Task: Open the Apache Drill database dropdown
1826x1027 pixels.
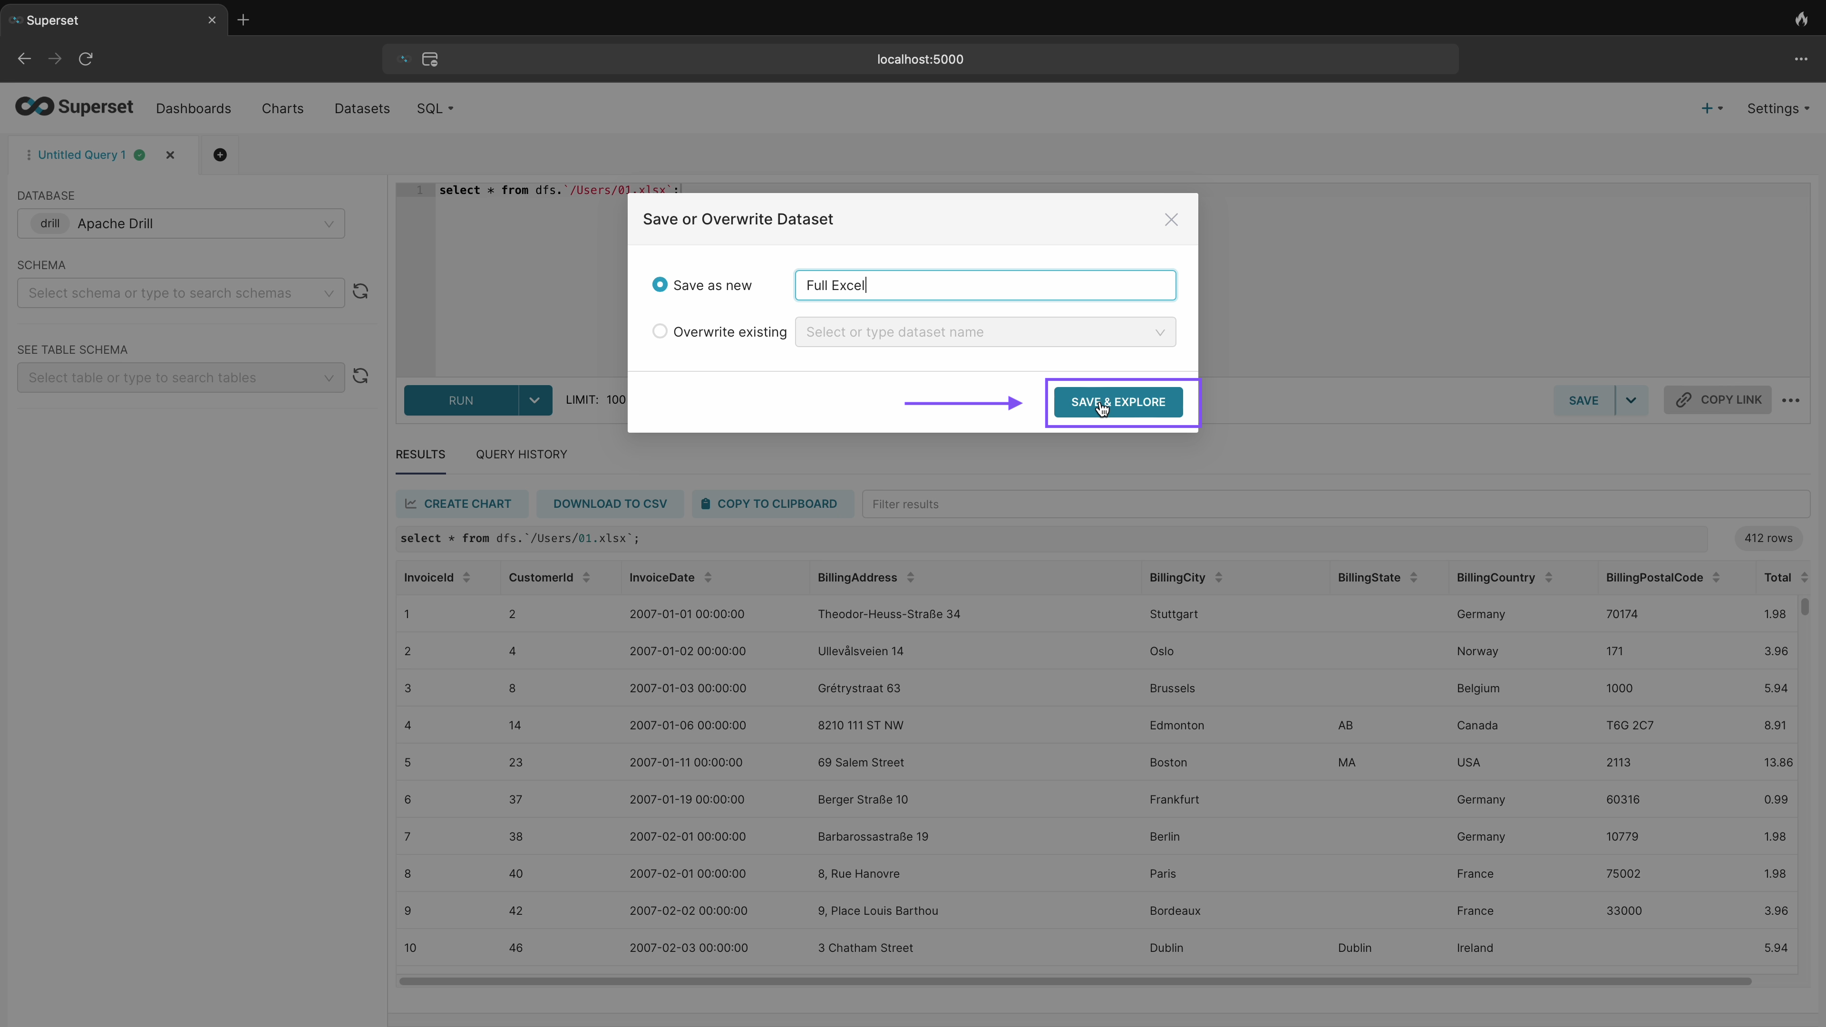Action: coord(181,223)
